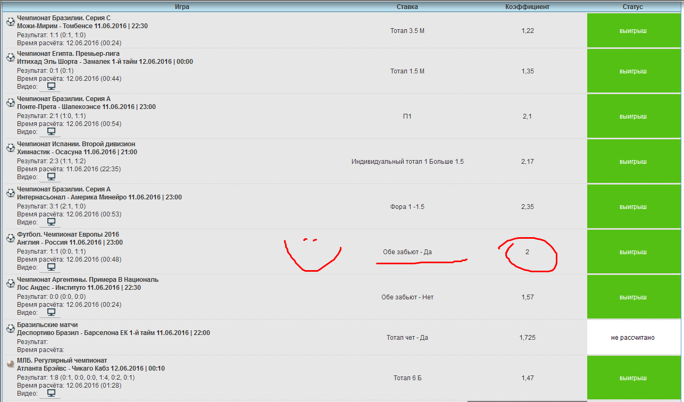This screenshot has height=402, width=684.
Task: Click coefficient value 2,17
Action: click(x=527, y=162)
